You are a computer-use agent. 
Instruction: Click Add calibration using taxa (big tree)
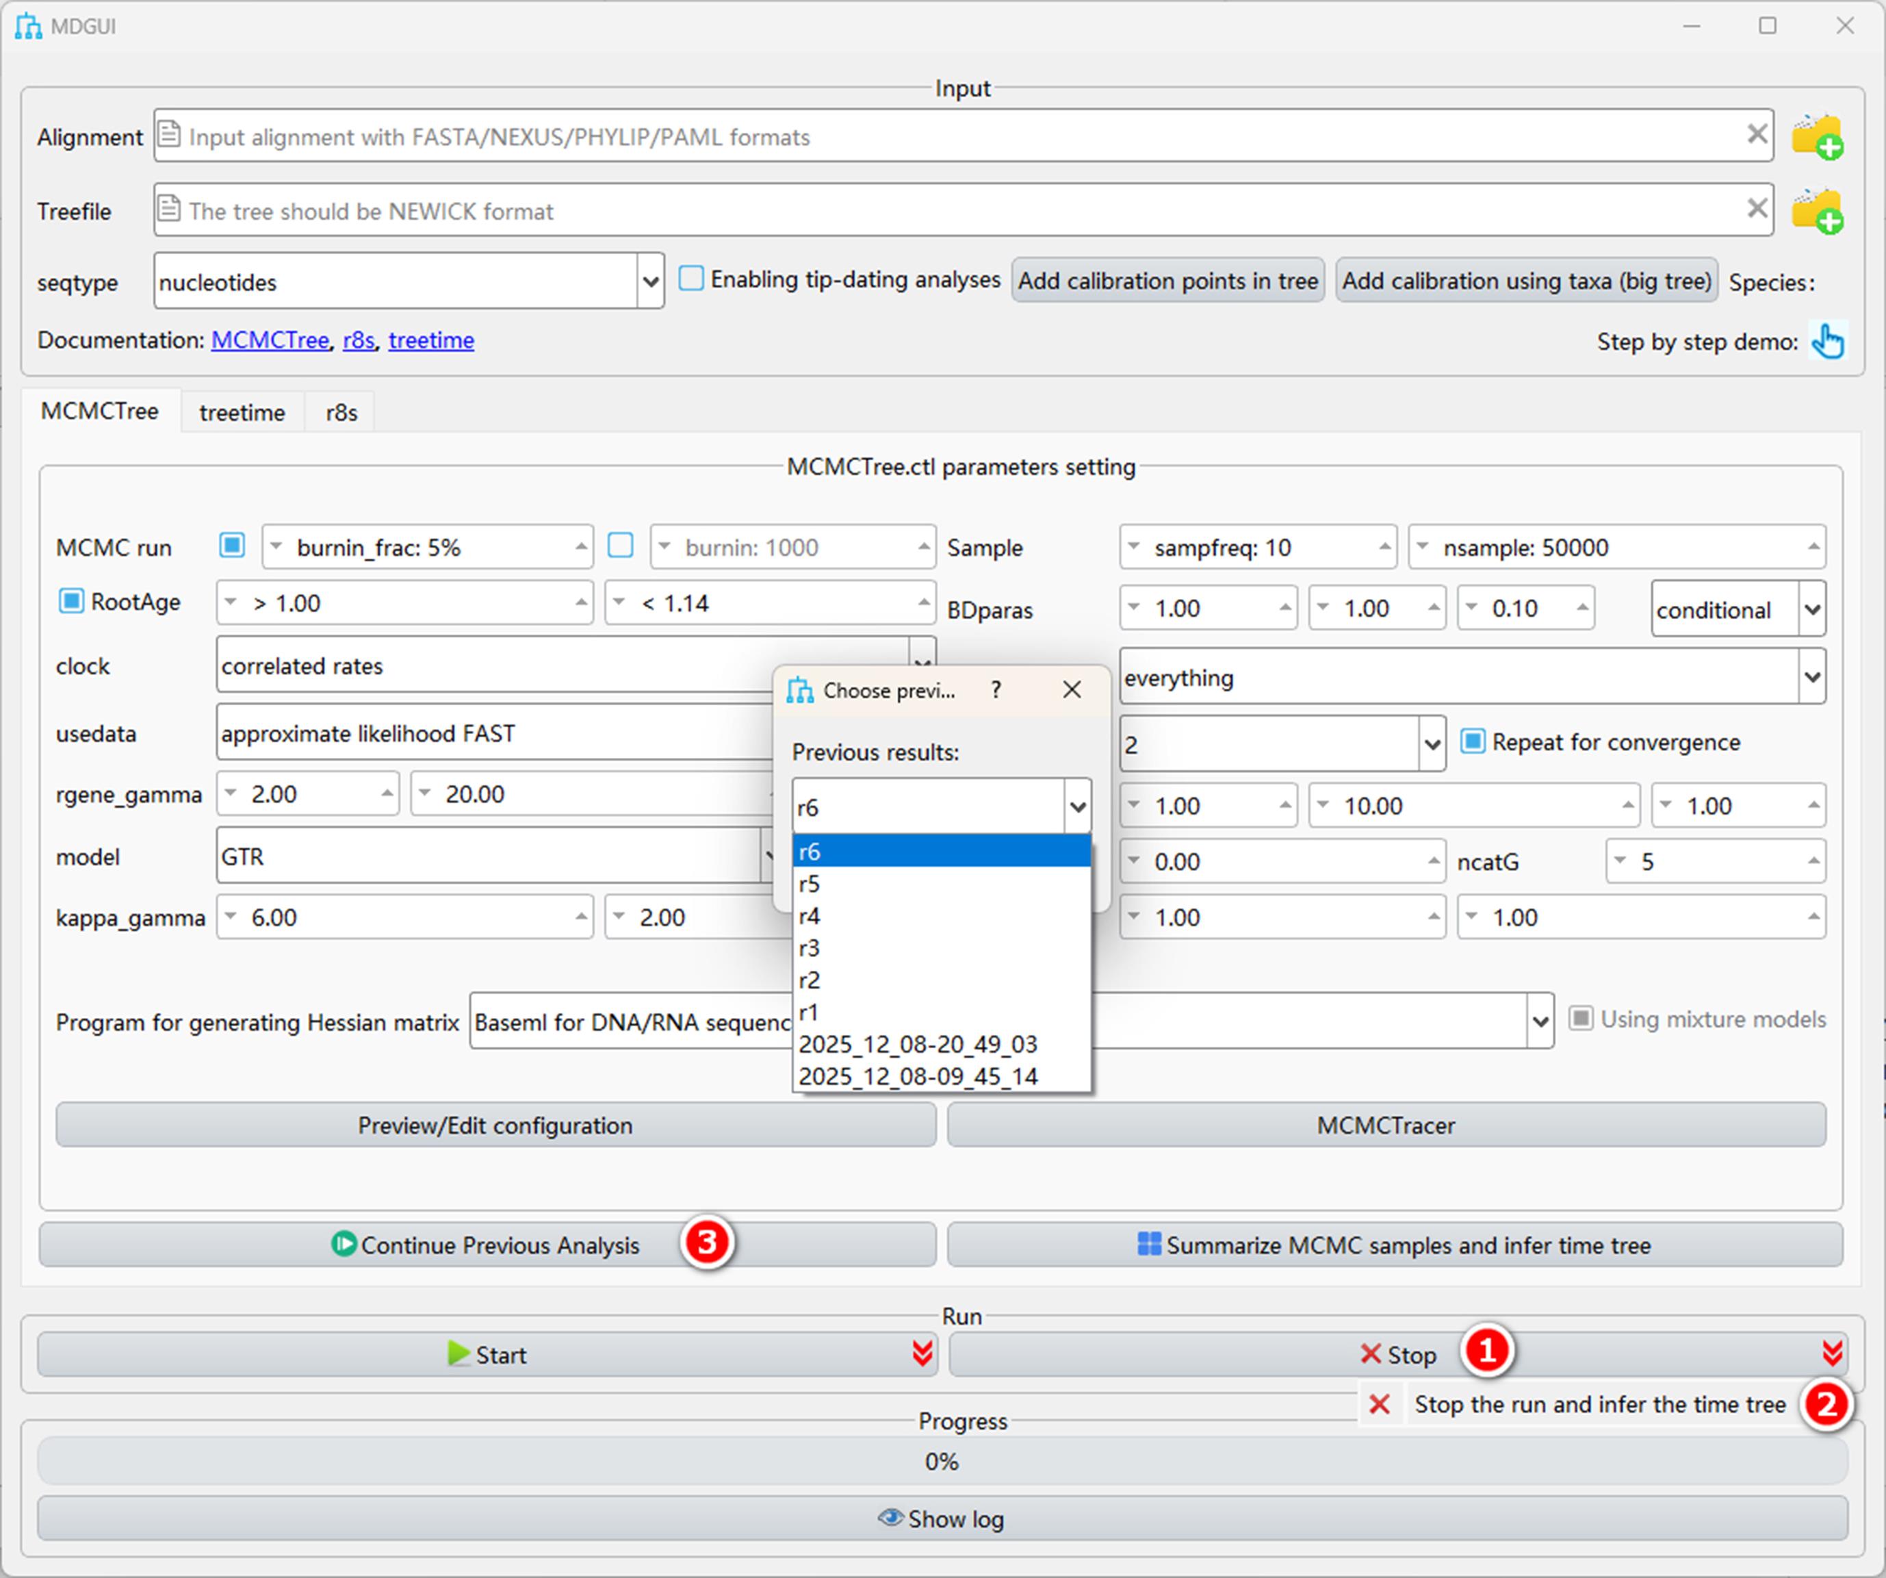point(1527,281)
